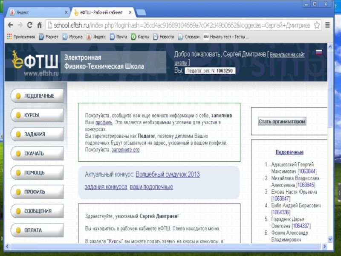The width and height of the screenshot is (341, 256).
Task: Switch to the Яндекс tab
Action: (x=38, y=12)
